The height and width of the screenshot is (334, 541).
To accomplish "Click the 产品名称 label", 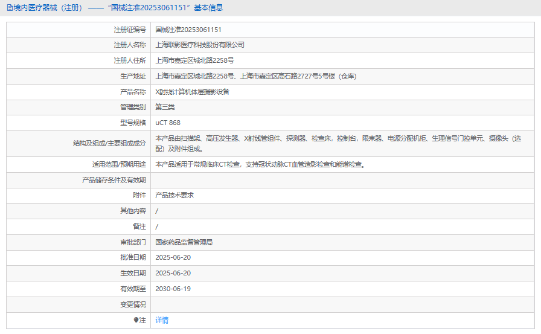I will tap(133, 92).
